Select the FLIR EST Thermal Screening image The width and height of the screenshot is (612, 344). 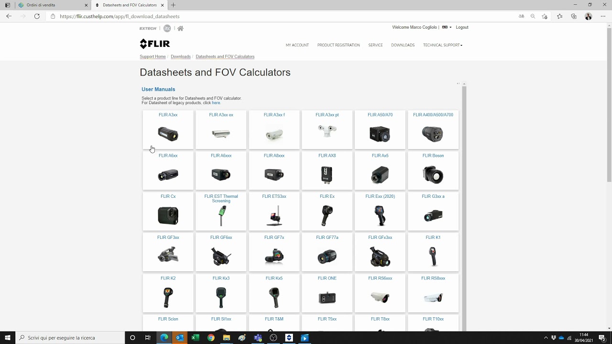pos(221,216)
